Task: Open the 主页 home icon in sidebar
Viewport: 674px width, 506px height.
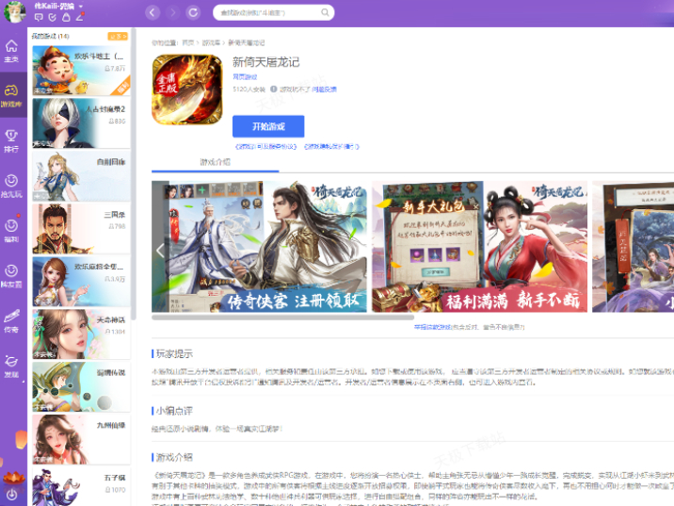Action: click(x=11, y=51)
